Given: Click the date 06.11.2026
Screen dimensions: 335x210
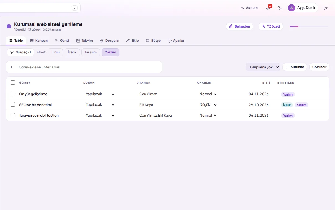Looking at the screenshot, I should [x=259, y=115].
